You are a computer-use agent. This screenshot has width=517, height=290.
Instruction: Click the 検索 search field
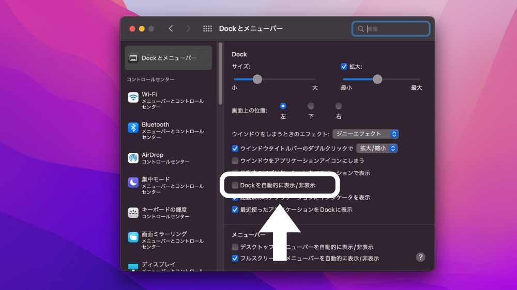(391, 29)
